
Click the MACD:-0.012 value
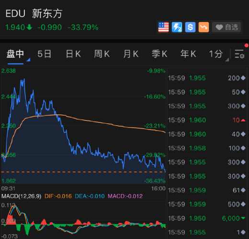[x=125, y=196]
